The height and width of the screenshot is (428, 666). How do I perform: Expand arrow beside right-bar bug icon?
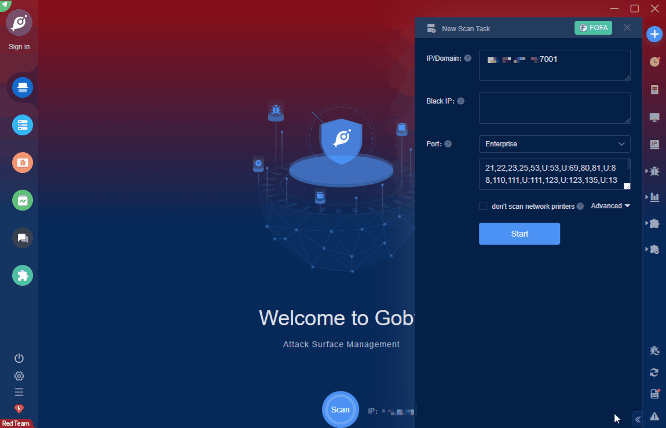click(646, 171)
